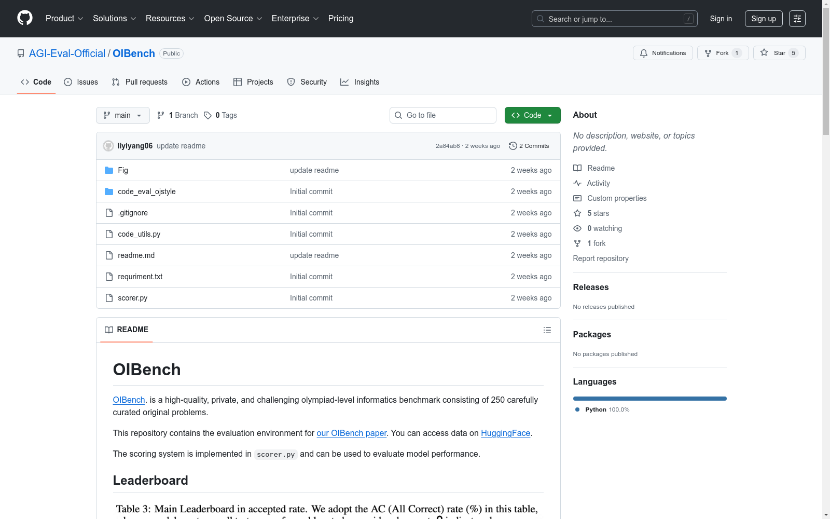The image size is (830, 519).
Task: Click the repository icon before AGI-Eval-Official
Action: (21, 53)
